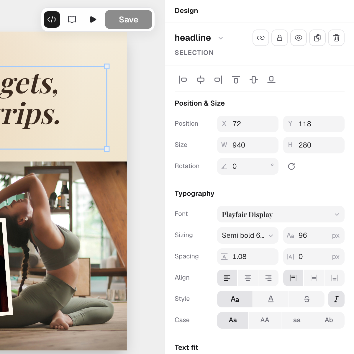Select lowercase aa option
The width and height of the screenshot is (354, 354).
click(x=297, y=320)
